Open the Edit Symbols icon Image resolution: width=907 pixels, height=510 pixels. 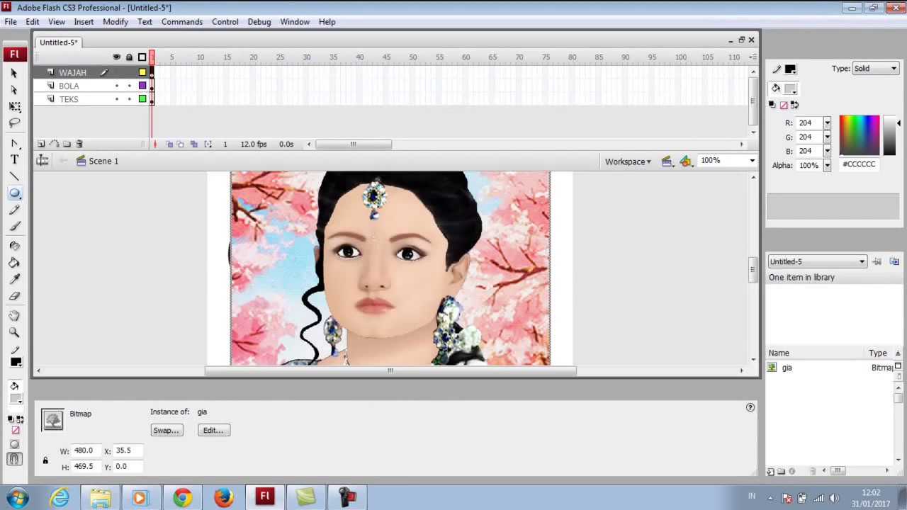click(x=685, y=161)
